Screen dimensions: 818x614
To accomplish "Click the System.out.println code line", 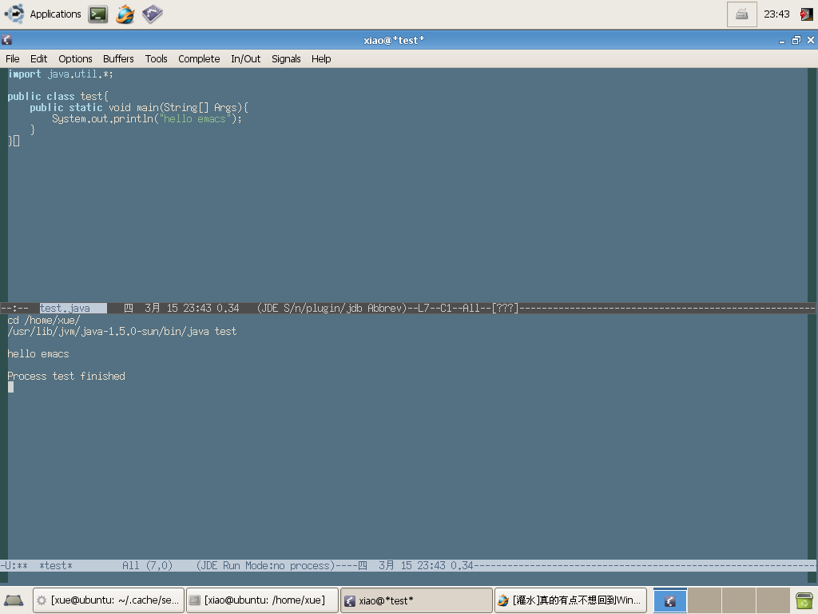I will pos(147,119).
